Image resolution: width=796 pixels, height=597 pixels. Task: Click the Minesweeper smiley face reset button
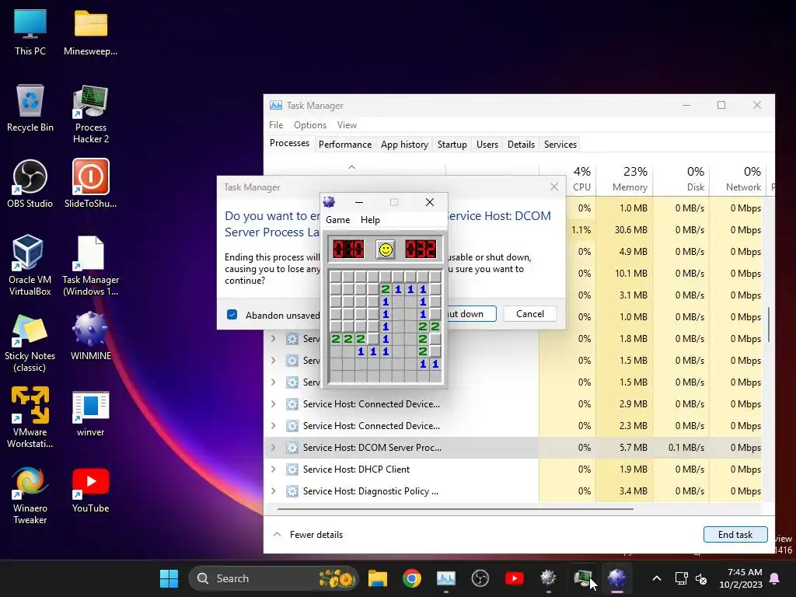pyautogui.click(x=386, y=250)
